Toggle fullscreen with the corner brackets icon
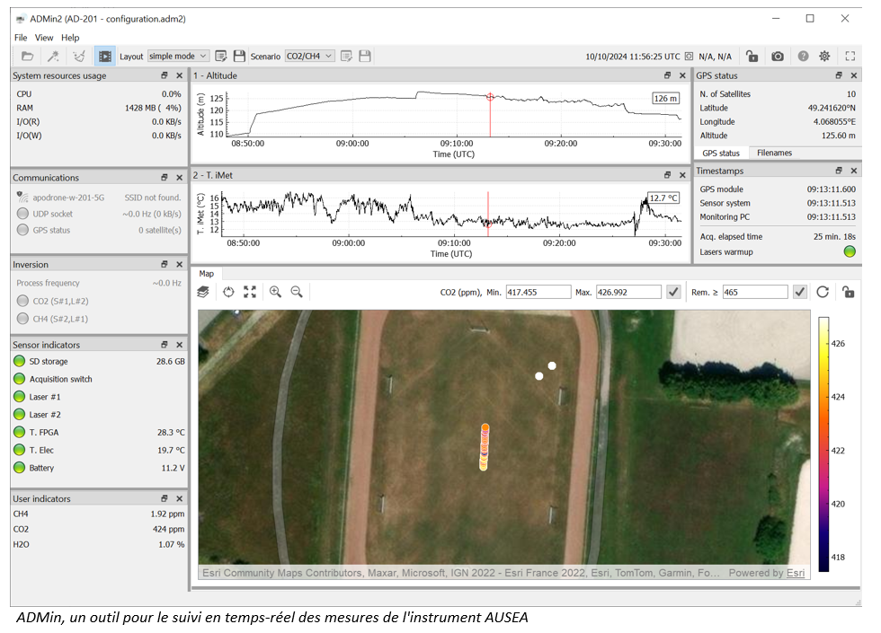The height and width of the screenshot is (633, 881). (850, 56)
